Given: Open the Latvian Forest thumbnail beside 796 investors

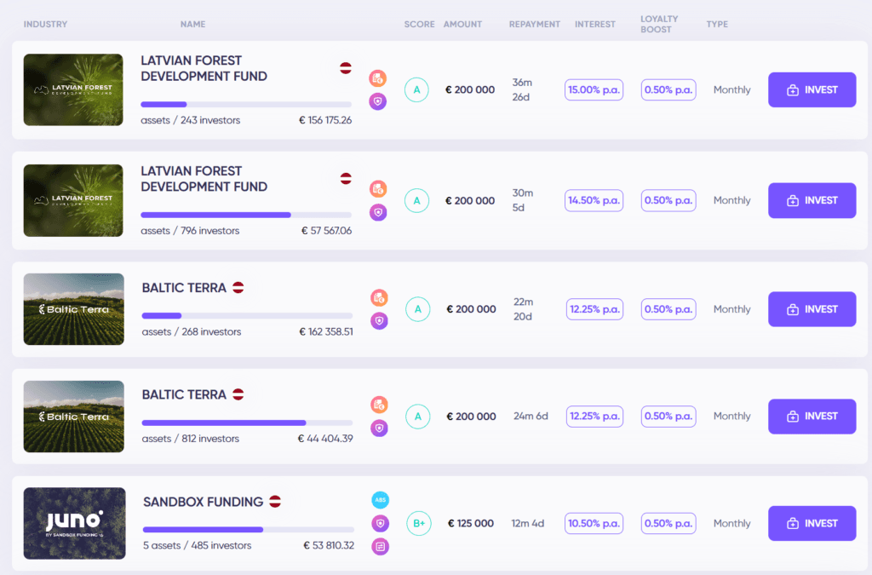Looking at the screenshot, I should coord(73,200).
